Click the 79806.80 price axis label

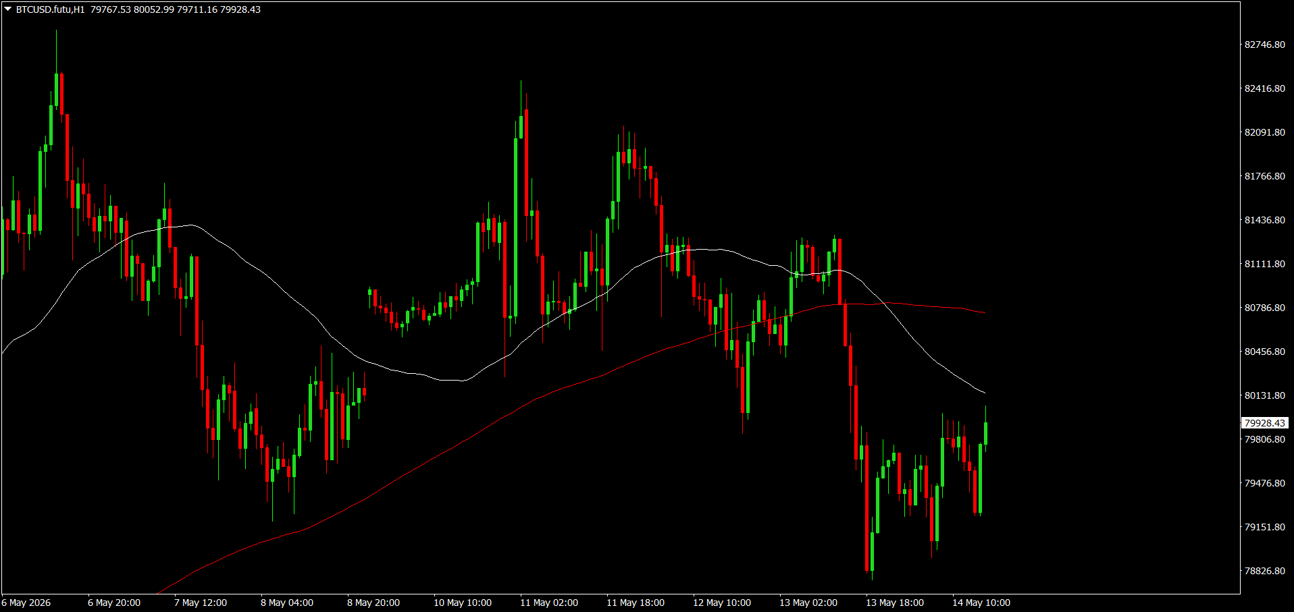(1265, 439)
